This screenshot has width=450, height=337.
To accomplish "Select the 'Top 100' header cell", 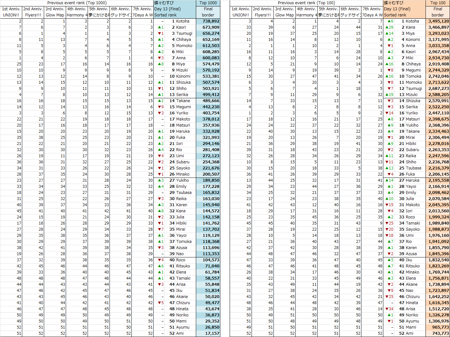I will coord(438,3).
